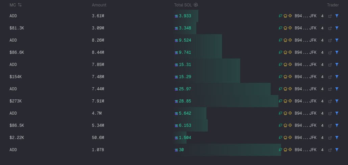The width and height of the screenshot is (348, 165).
Task: Click the leaf icon in the 9.524 SOL row
Action: click(x=280, y=40)
